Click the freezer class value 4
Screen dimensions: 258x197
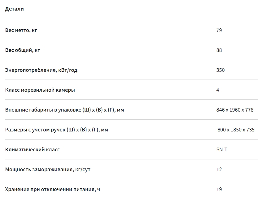pos(218,90)
